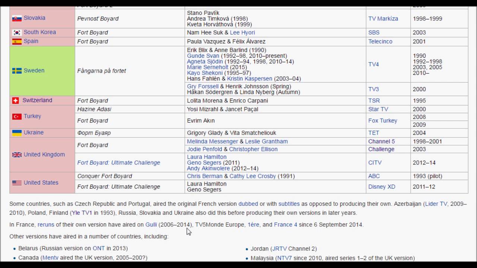Open the ONT link in Belarus entry
The height and width of the screenshot is (268, 477).
[x=99, y=248]
